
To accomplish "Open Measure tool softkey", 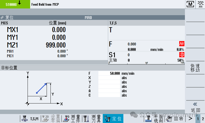I will (x=92, y=119).
